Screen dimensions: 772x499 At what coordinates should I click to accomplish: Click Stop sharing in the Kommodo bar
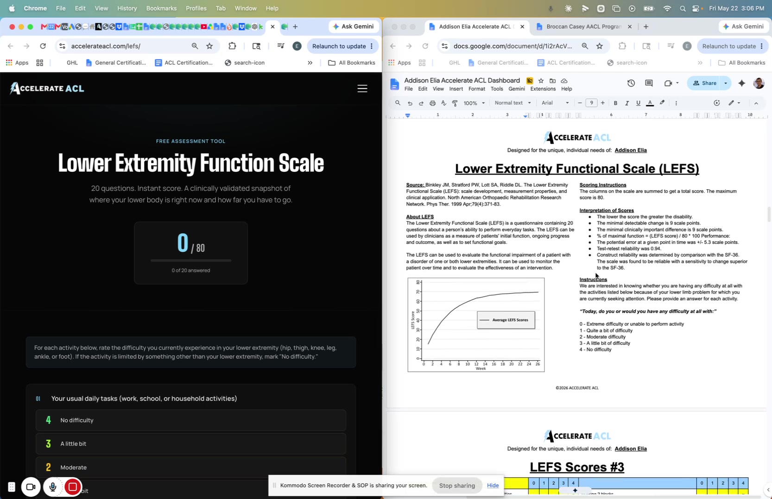(x=457, y=486)
